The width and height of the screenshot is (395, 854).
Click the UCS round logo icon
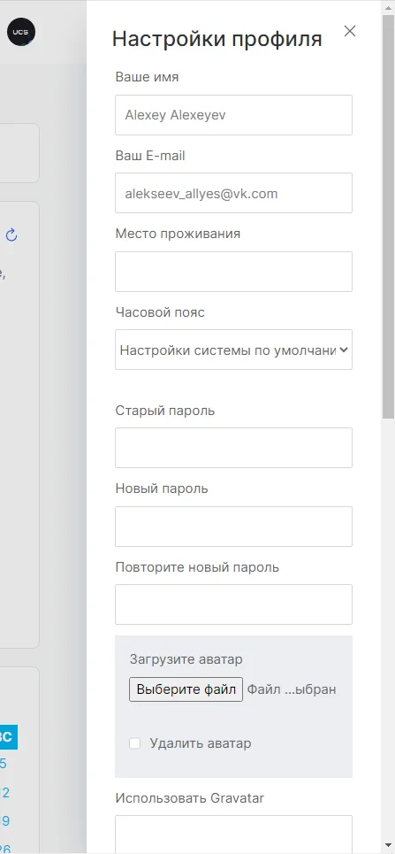[21, 32]
